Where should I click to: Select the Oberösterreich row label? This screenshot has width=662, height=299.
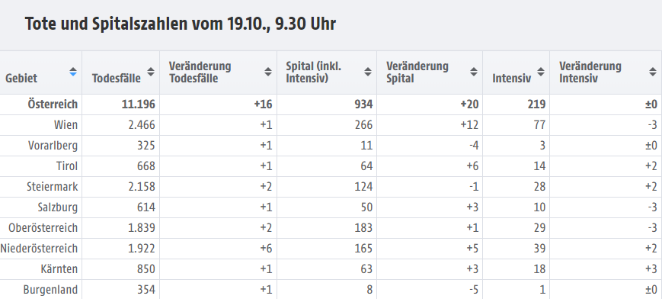click(x=43, y=228)
